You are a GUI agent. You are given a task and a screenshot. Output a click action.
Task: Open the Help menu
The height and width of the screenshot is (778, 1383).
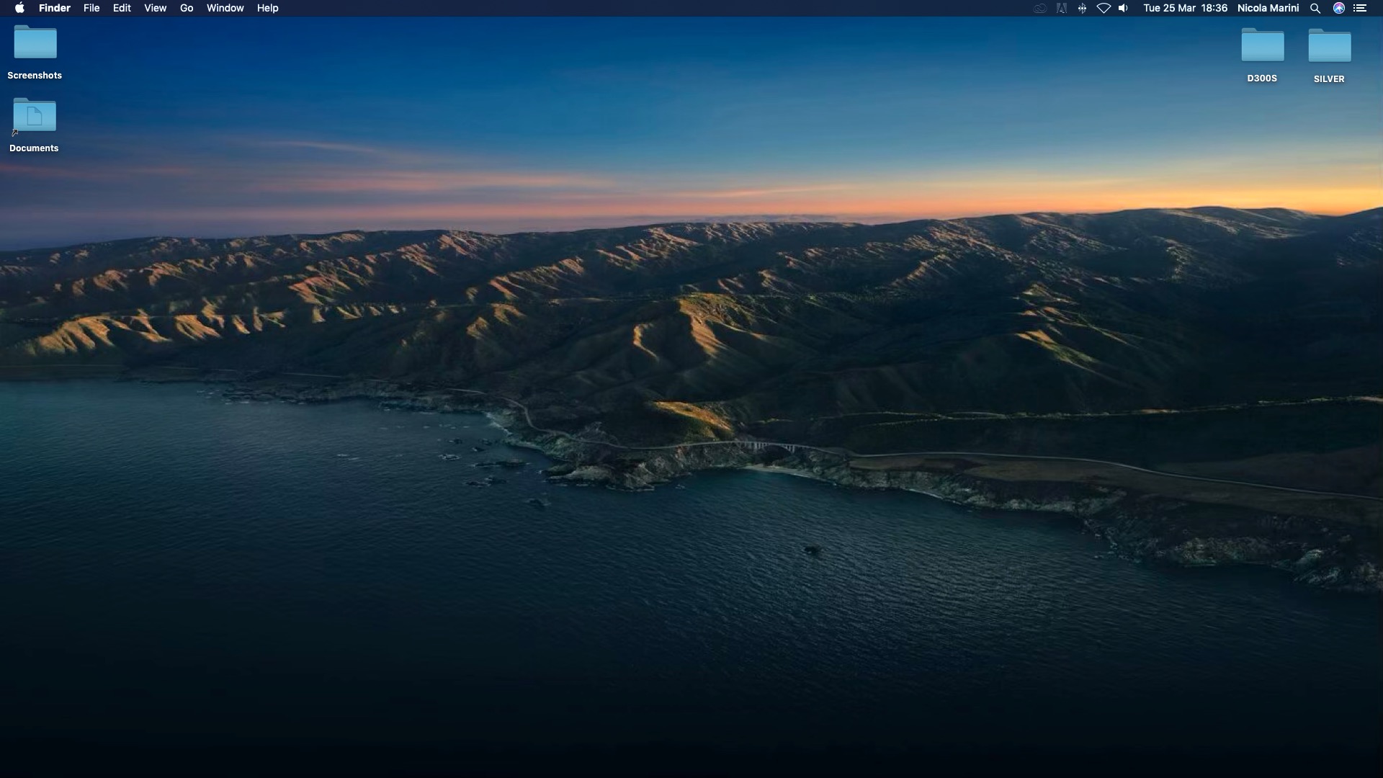coord(267,8)
